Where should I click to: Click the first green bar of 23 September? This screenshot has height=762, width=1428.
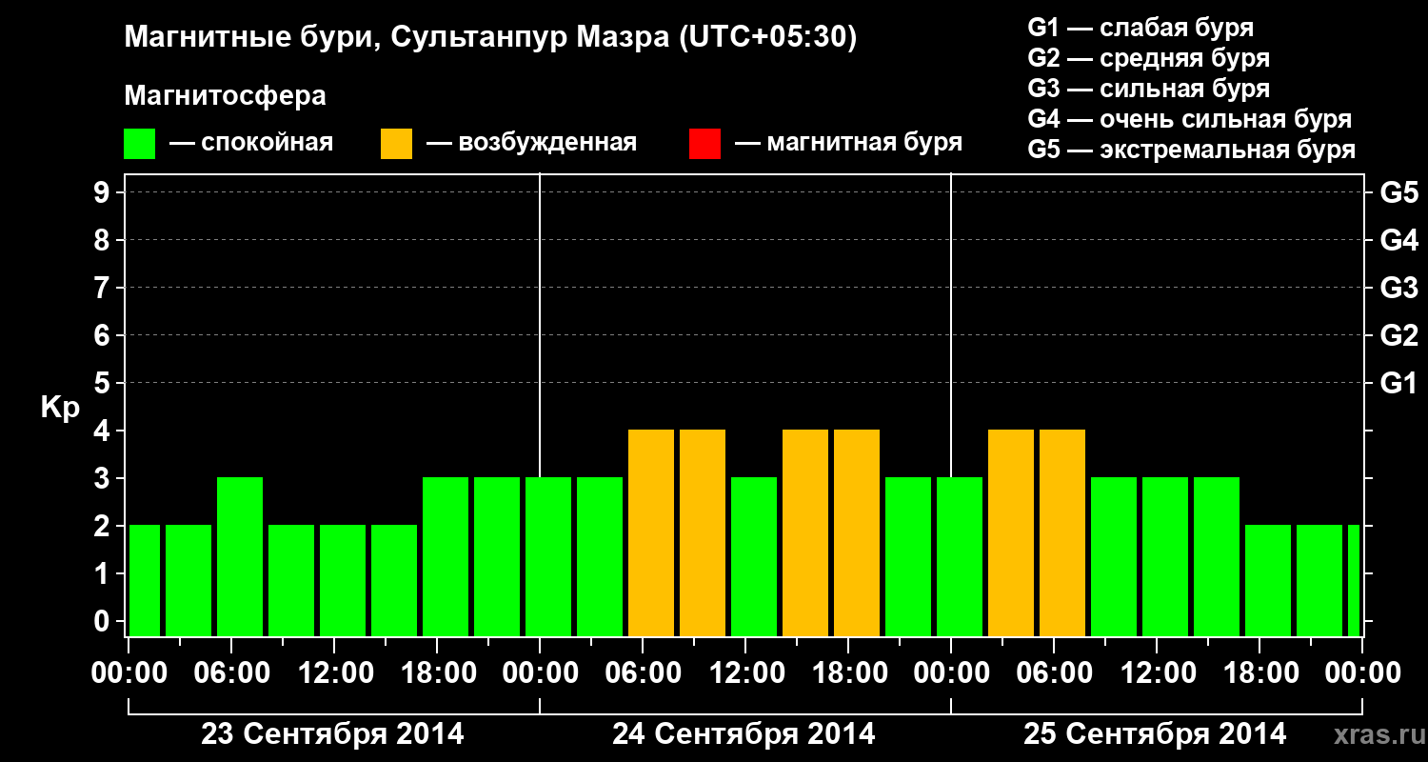145,580
